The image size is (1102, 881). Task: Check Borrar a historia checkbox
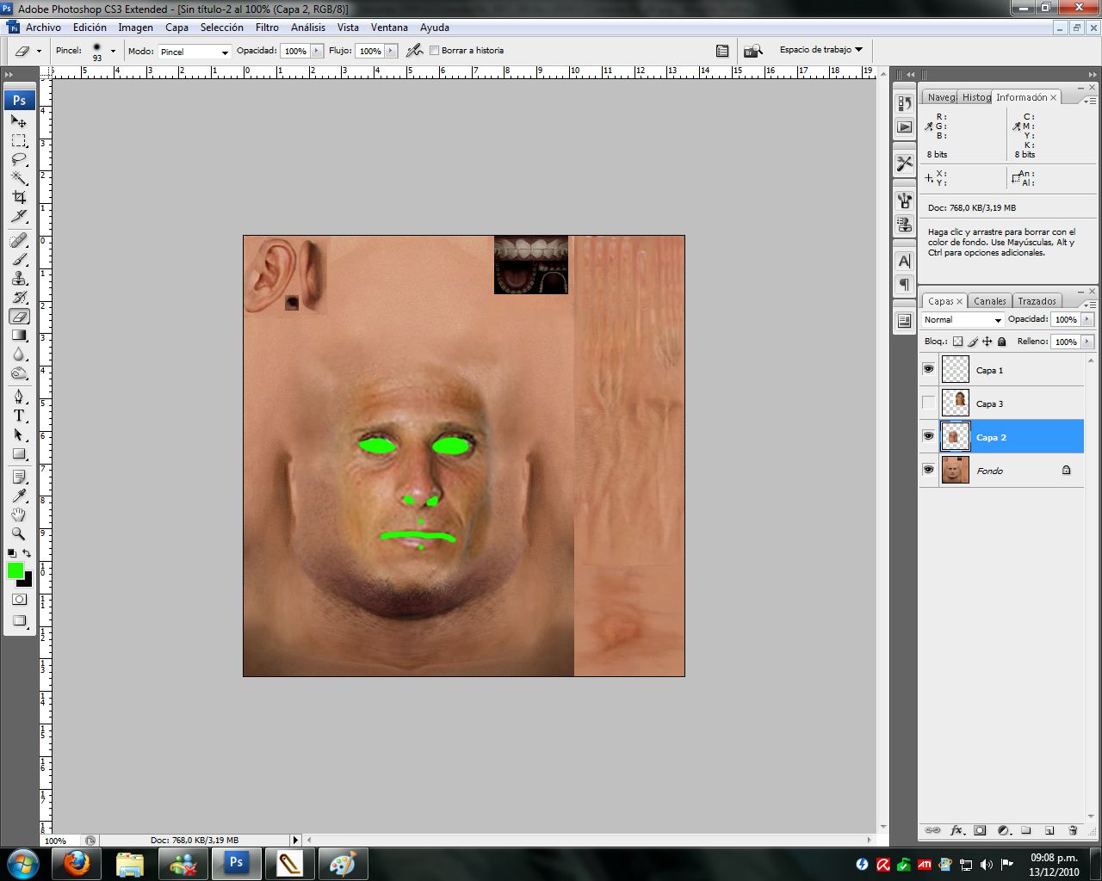tap(434, 51)
